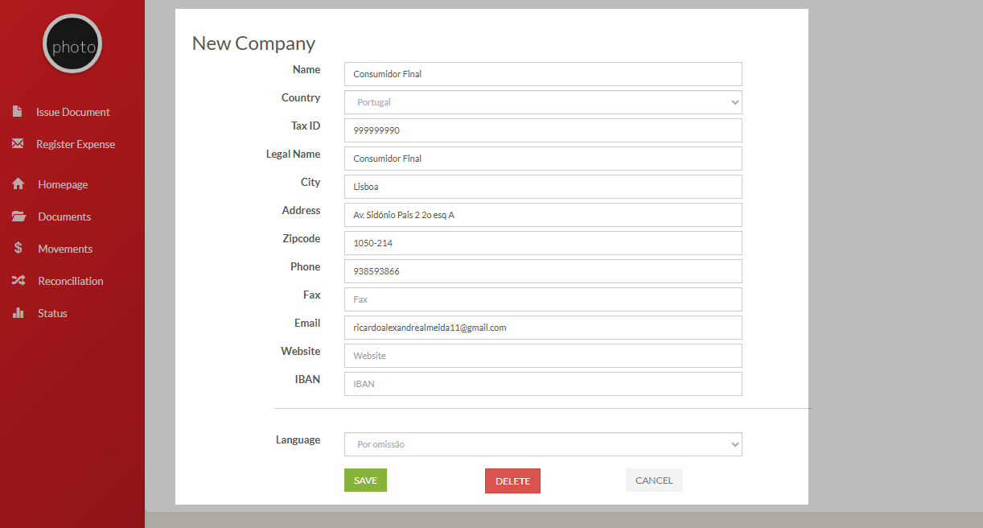Open the Documents menu item
This screenshot has height=528, width=983.
pos(64,217)
